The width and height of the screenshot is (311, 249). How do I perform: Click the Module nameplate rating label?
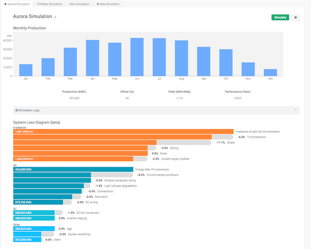[x=120, y=181]
